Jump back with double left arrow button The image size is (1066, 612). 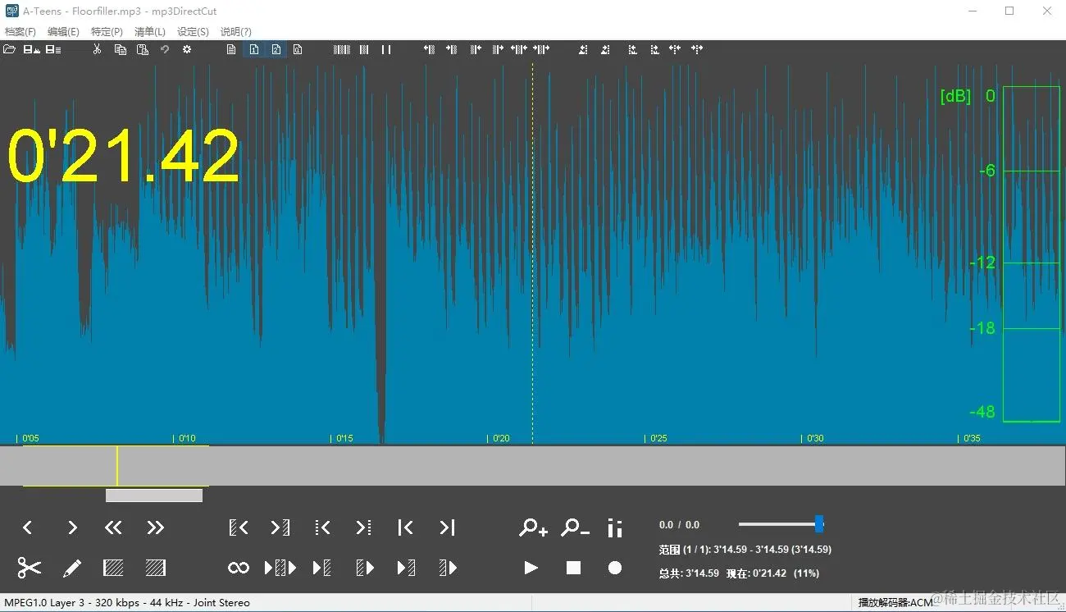[113, 528]
